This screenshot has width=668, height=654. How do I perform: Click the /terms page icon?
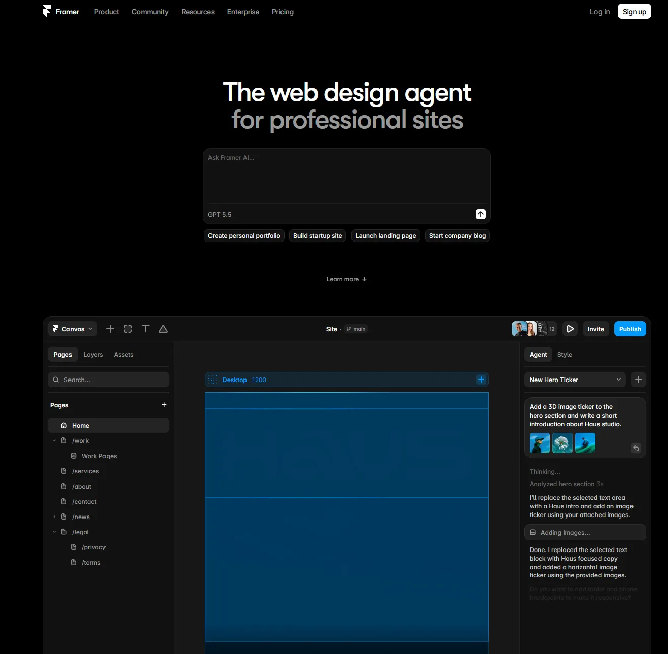click(x=74, y=562)
